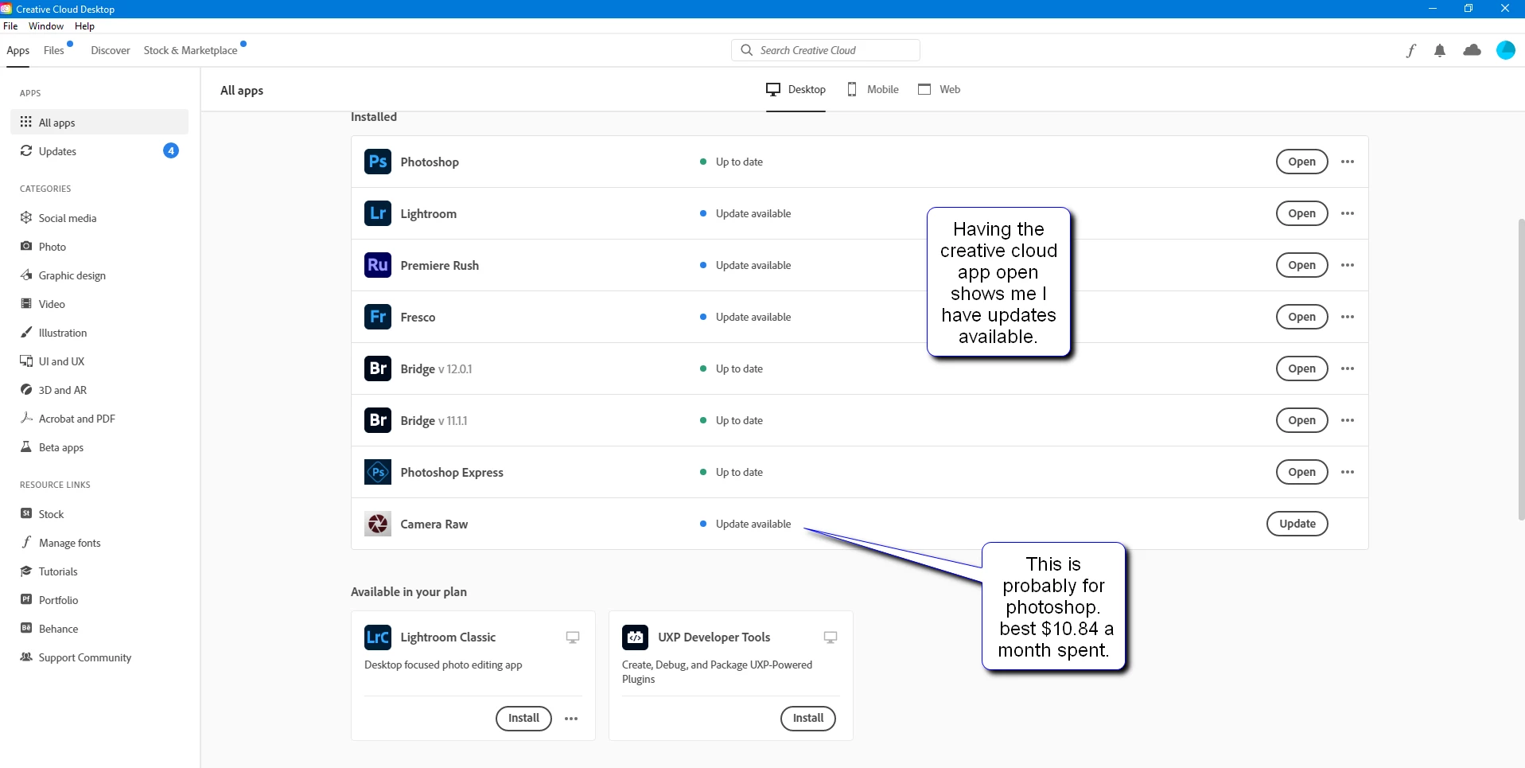
Task: Open more options for Lightroom
Action: click(1348, 213)
